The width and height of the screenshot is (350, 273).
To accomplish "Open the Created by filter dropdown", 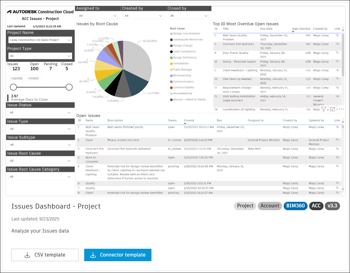I will click(x=143, y=16).
